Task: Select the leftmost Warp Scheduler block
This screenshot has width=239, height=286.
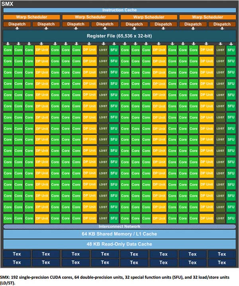Action: coord(32,17)
